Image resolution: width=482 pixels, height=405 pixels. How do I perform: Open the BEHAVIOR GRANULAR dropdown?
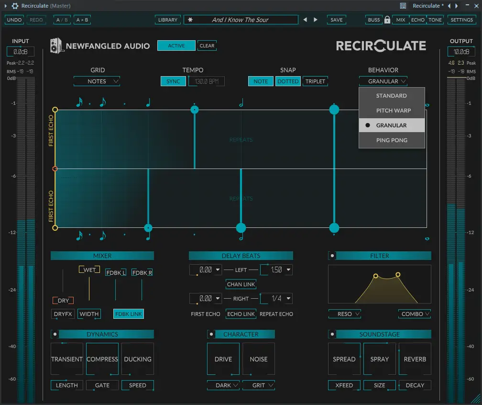pos(383,81)
